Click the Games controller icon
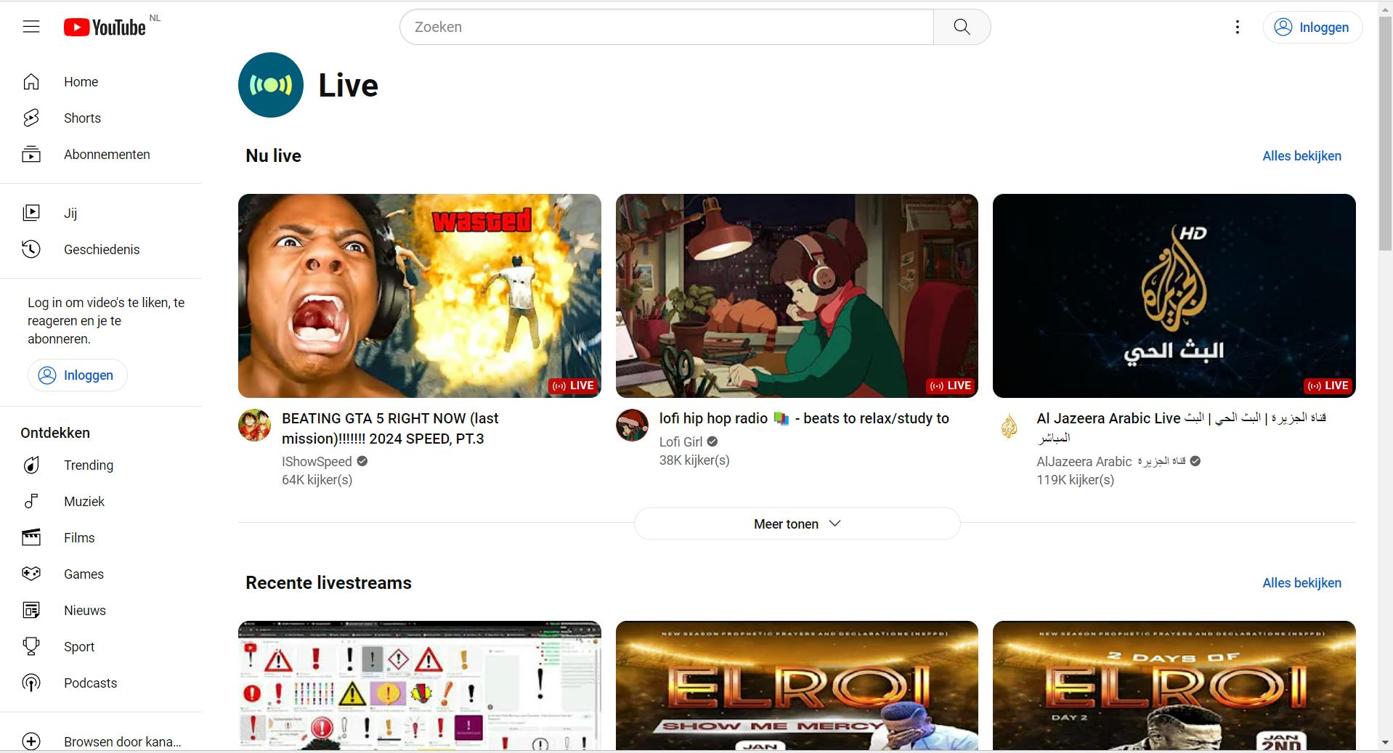This screenshot has width=1393, height=753. click(31, 574)
